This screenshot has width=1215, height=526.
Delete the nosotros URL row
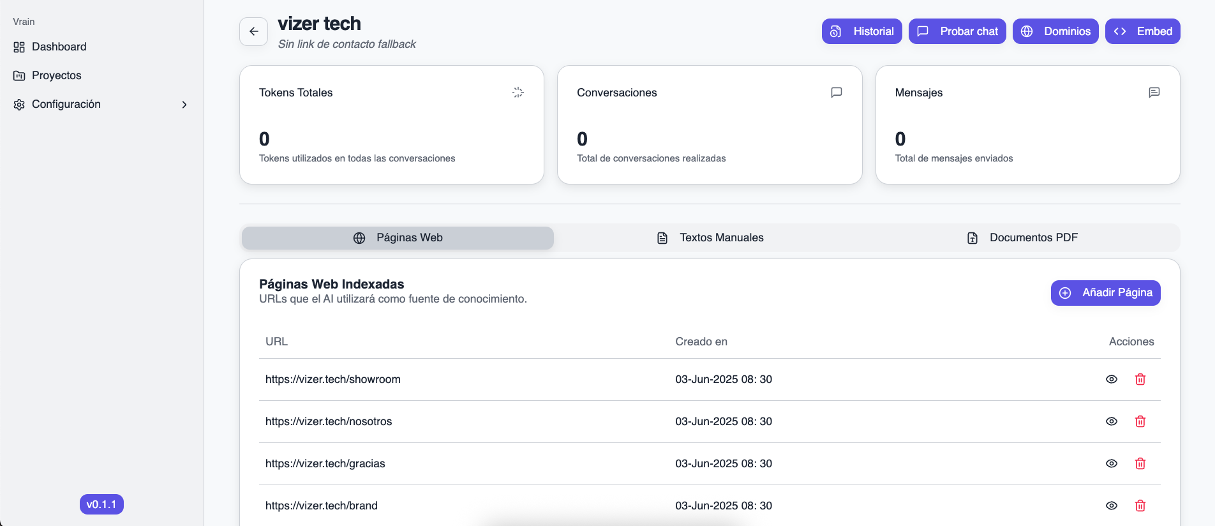[x=1140, y=421]
